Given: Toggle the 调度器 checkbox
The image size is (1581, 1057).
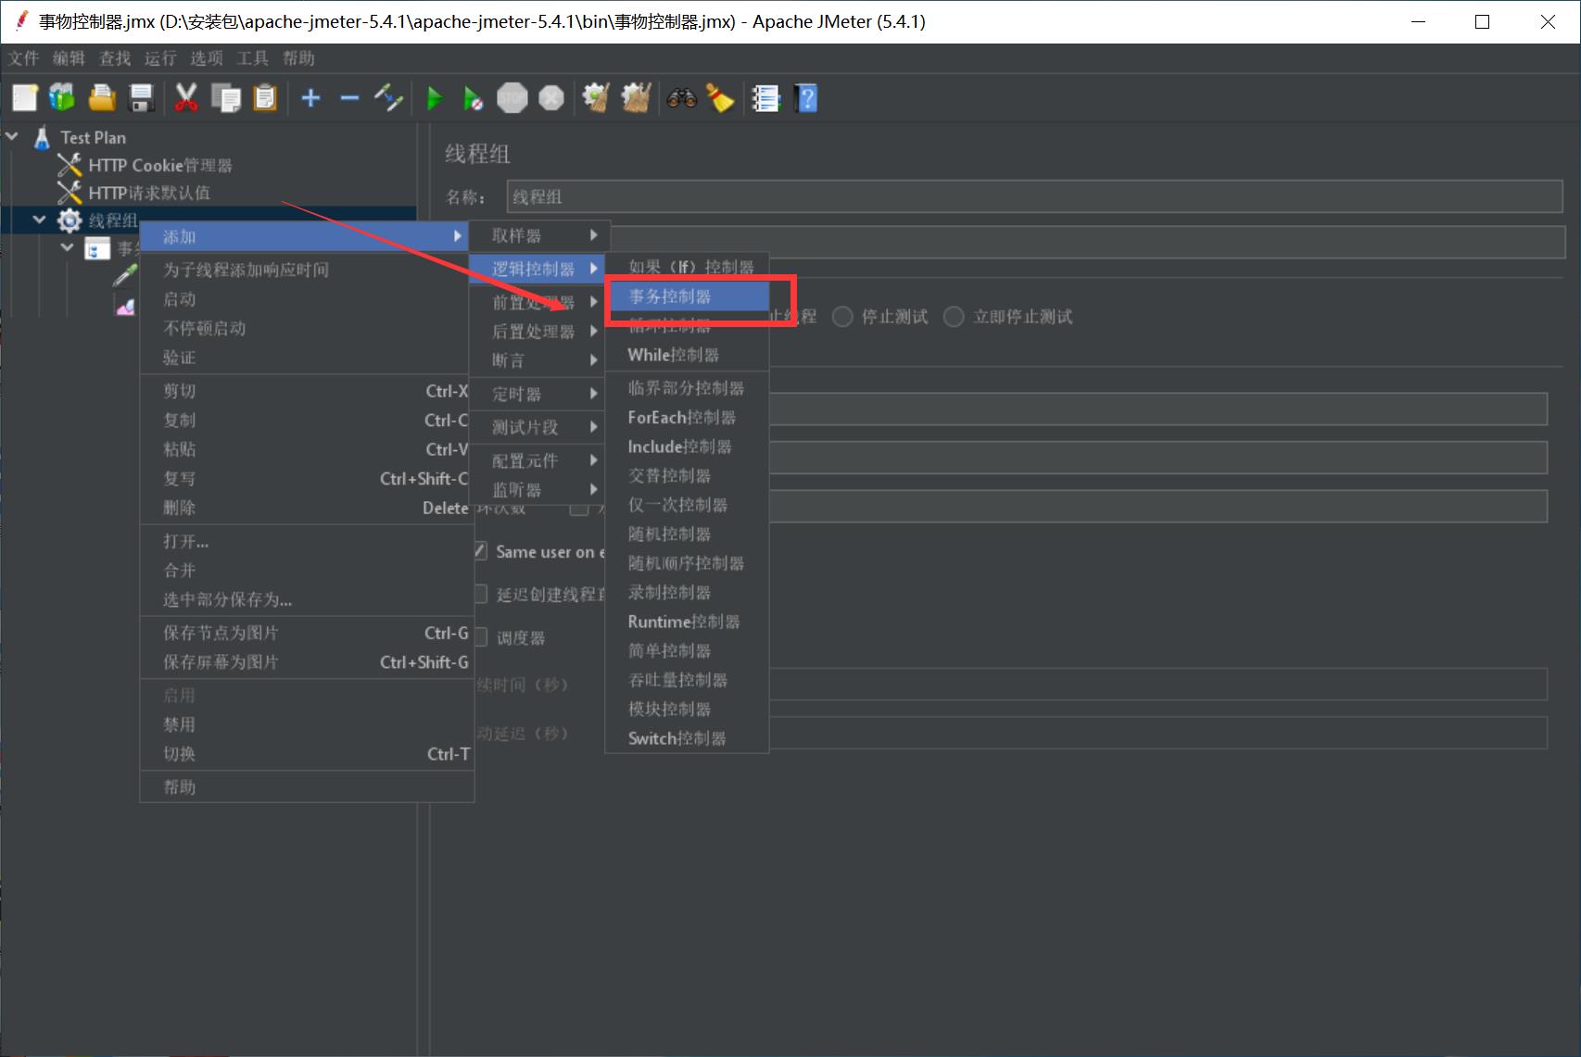Looking at the screenshot, I should tap(480, 637).
